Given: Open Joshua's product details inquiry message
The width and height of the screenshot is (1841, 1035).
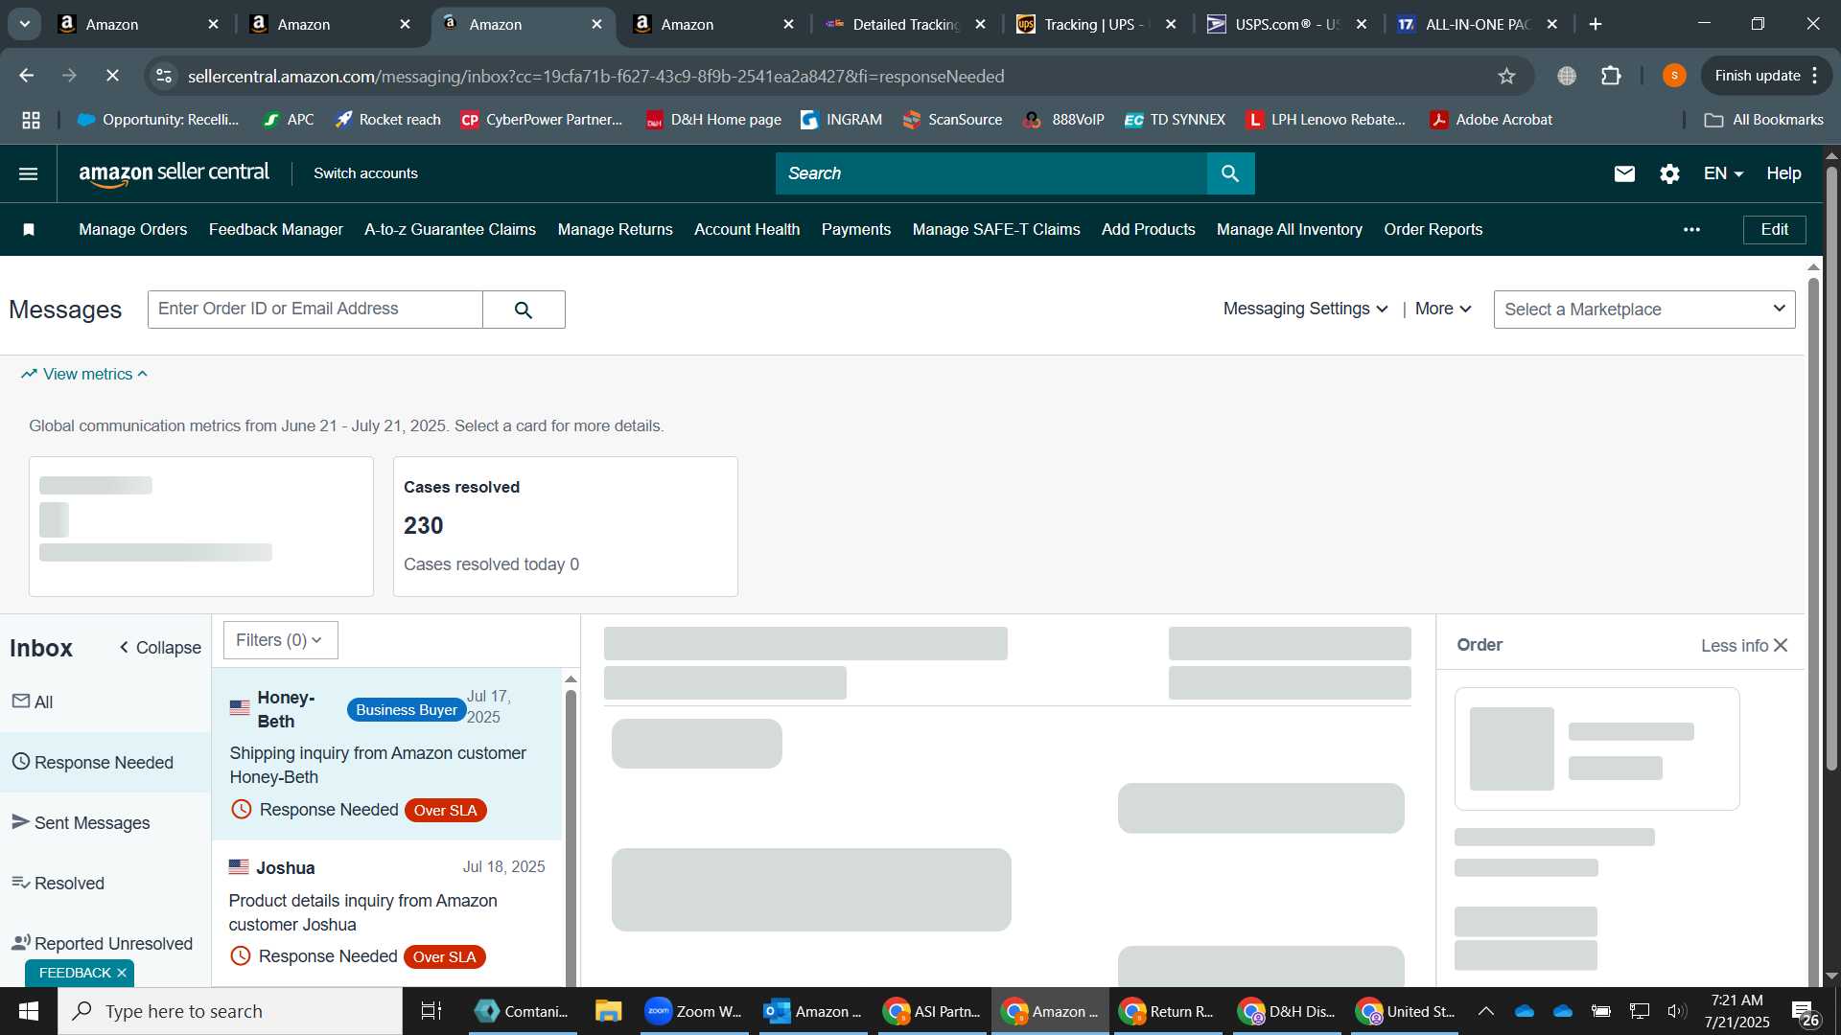Looking at the screenshot, I should tap(387, 912).
